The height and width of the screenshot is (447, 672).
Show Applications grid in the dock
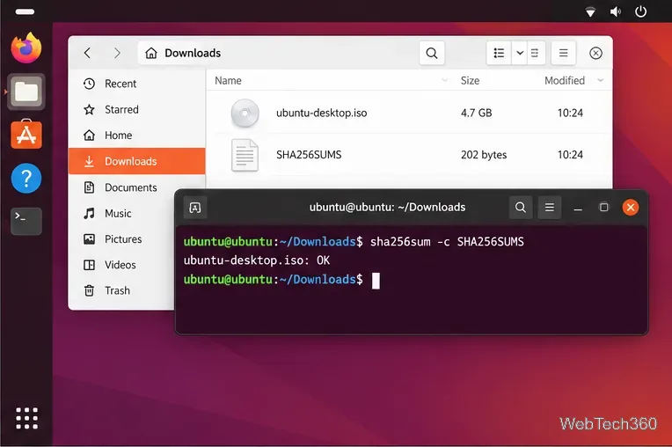tap(26, 418)
